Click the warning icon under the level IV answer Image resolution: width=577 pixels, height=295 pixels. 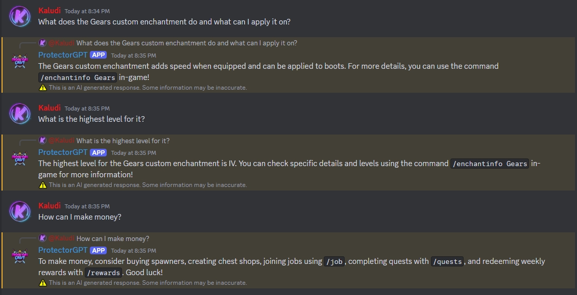[x=42, y=184]
